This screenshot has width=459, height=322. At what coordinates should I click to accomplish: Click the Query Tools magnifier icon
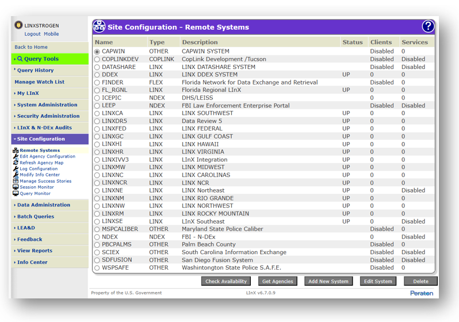(20, 59)
